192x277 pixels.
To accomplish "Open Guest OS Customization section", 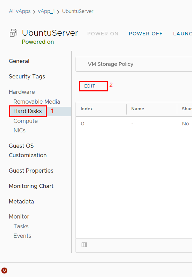I will tap(28, 151).
